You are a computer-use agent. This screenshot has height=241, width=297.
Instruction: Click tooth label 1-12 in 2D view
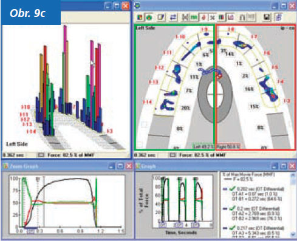[x=160, y=67]
